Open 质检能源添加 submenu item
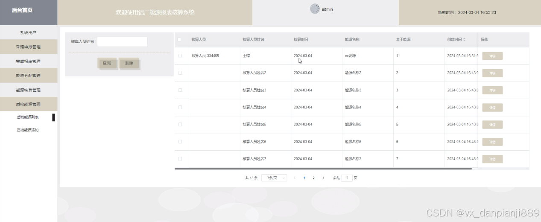 (28, 130)
